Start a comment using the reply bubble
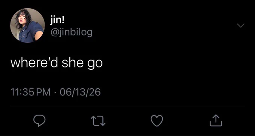The width and height of the screenshot is (255, 136). pos(39,121)
